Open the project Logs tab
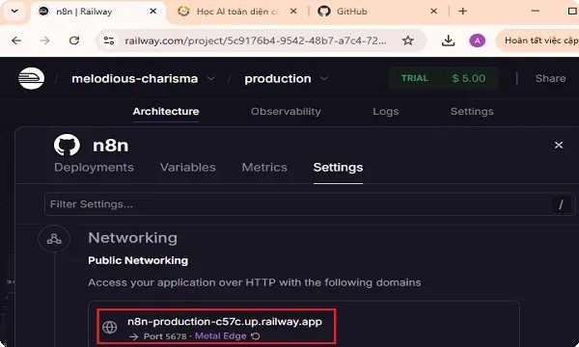 tap(385, 112)
